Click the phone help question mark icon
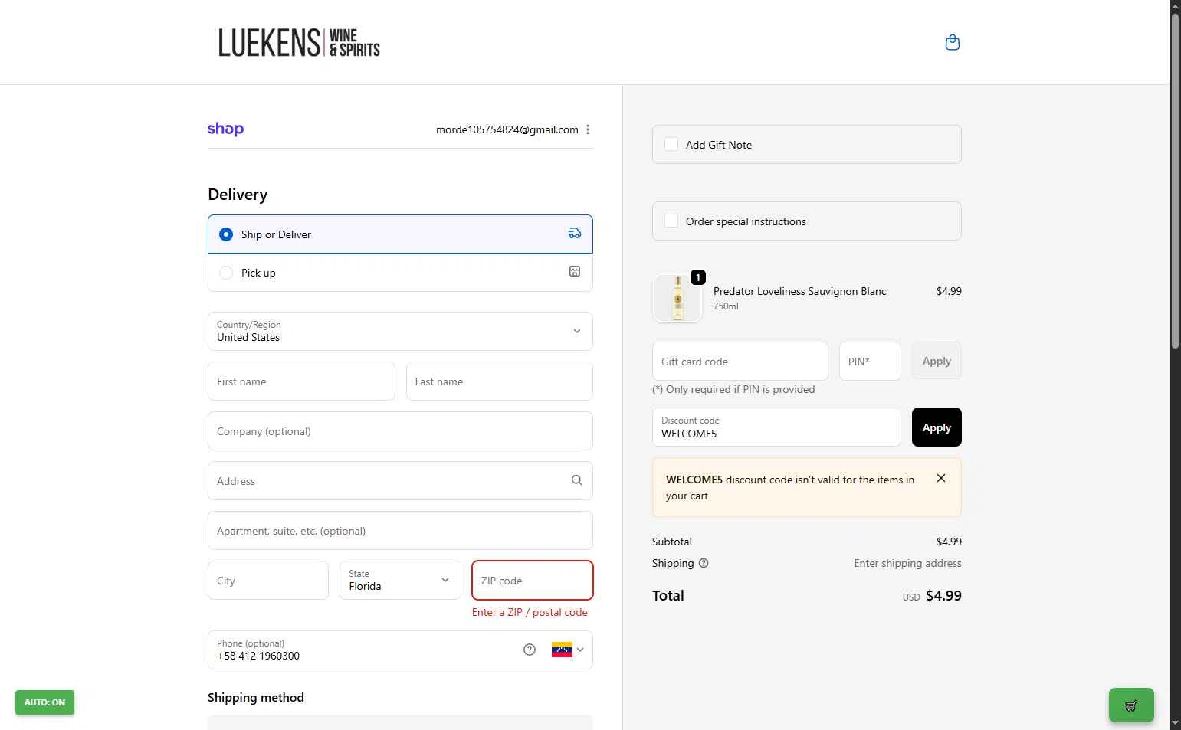This screenshot has width=1181, height=730. click(530, 650)
